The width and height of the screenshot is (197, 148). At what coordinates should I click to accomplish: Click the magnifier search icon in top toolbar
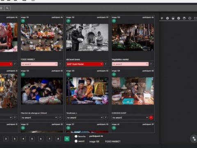(7, 8)
